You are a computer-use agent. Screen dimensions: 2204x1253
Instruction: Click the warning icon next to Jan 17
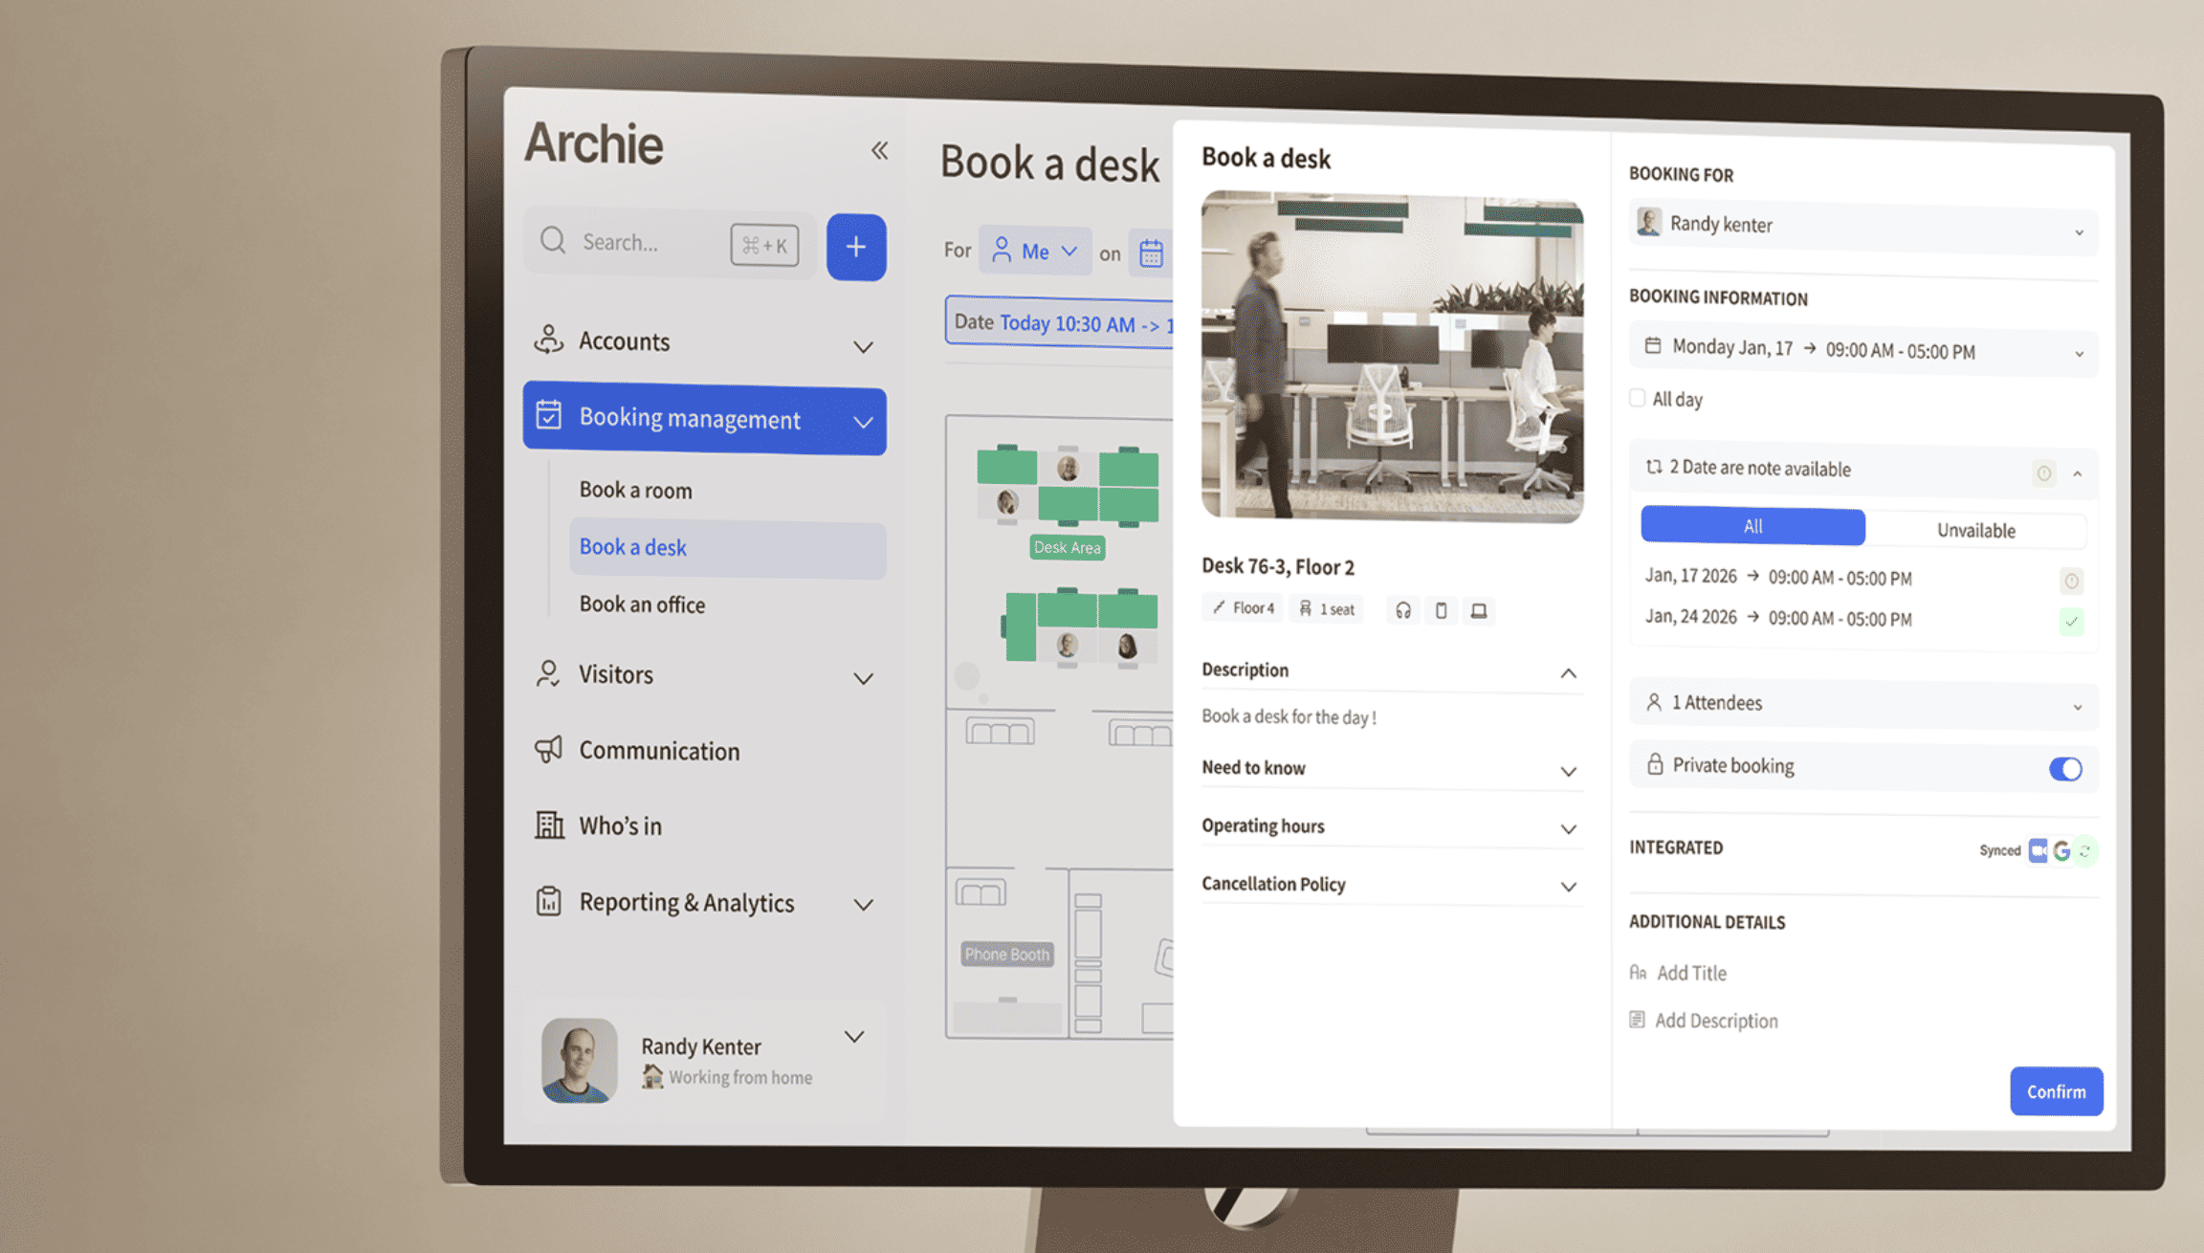(2070, 580)
